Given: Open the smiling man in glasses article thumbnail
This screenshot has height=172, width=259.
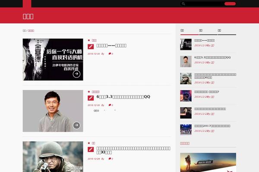Looking at the screenshot, I should point(53,111).
